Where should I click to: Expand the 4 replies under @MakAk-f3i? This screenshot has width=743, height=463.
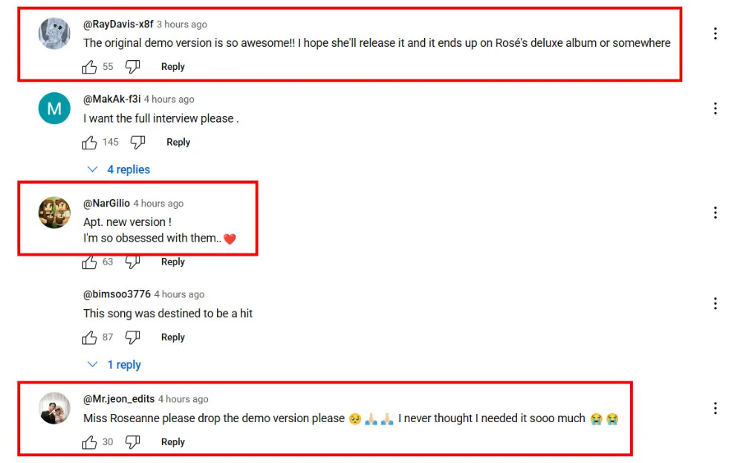120,169
